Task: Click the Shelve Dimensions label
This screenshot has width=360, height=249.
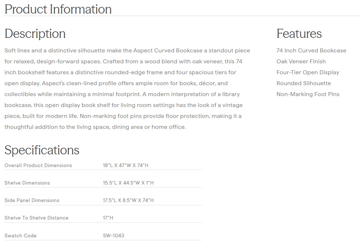Action: [27, 183]
